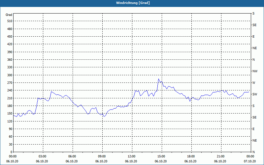This screenshot has height=165, width=264.
Task: Pick the 390 label on the left axis
Action: (x=10, y=52)
